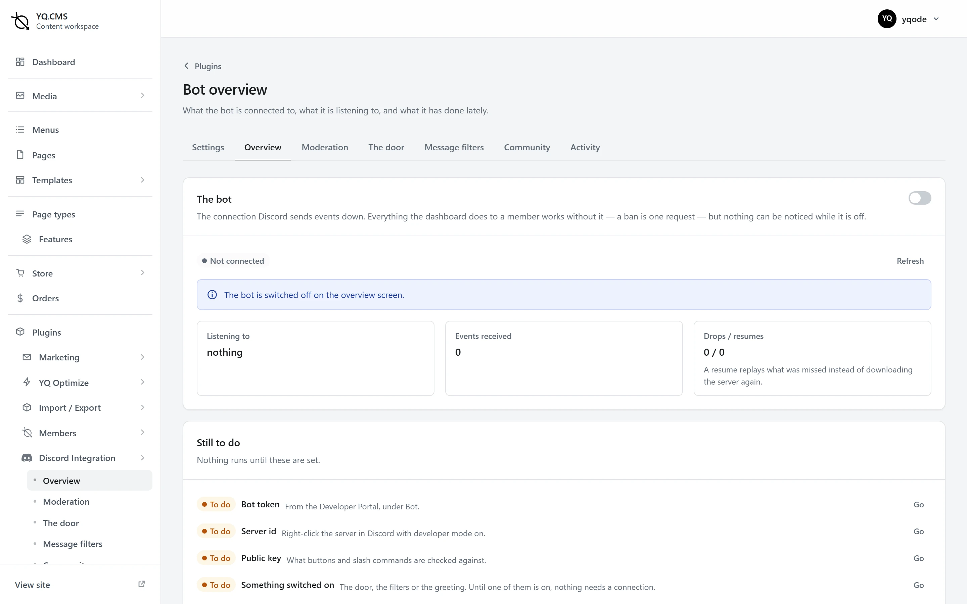Expand the Marketing submenu chevron
The width and height of the screenshot is (967, 604).
pyautogui.click(x=143, y=357)
